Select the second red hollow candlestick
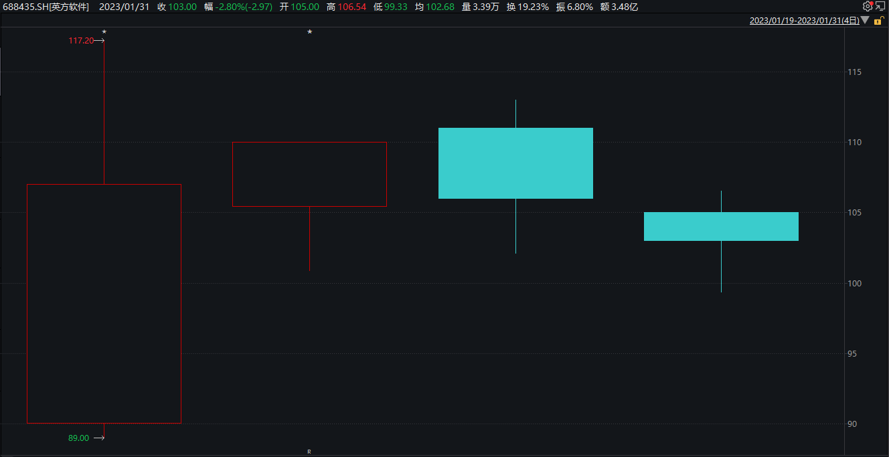This screenshot has height=457, width=889. [x=309, y=174]
